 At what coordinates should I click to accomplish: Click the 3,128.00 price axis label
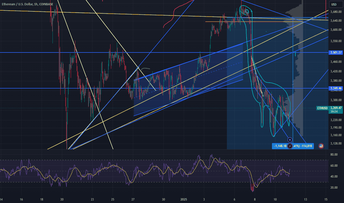point(336,143)
